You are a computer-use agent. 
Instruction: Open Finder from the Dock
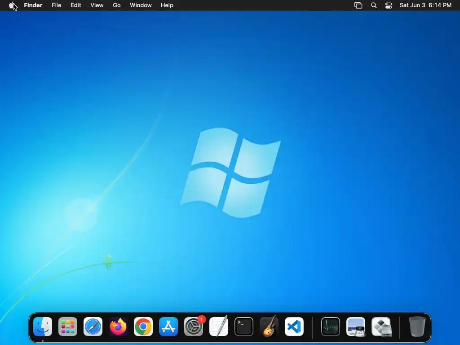pyautogui.click(x=43, y=327)
